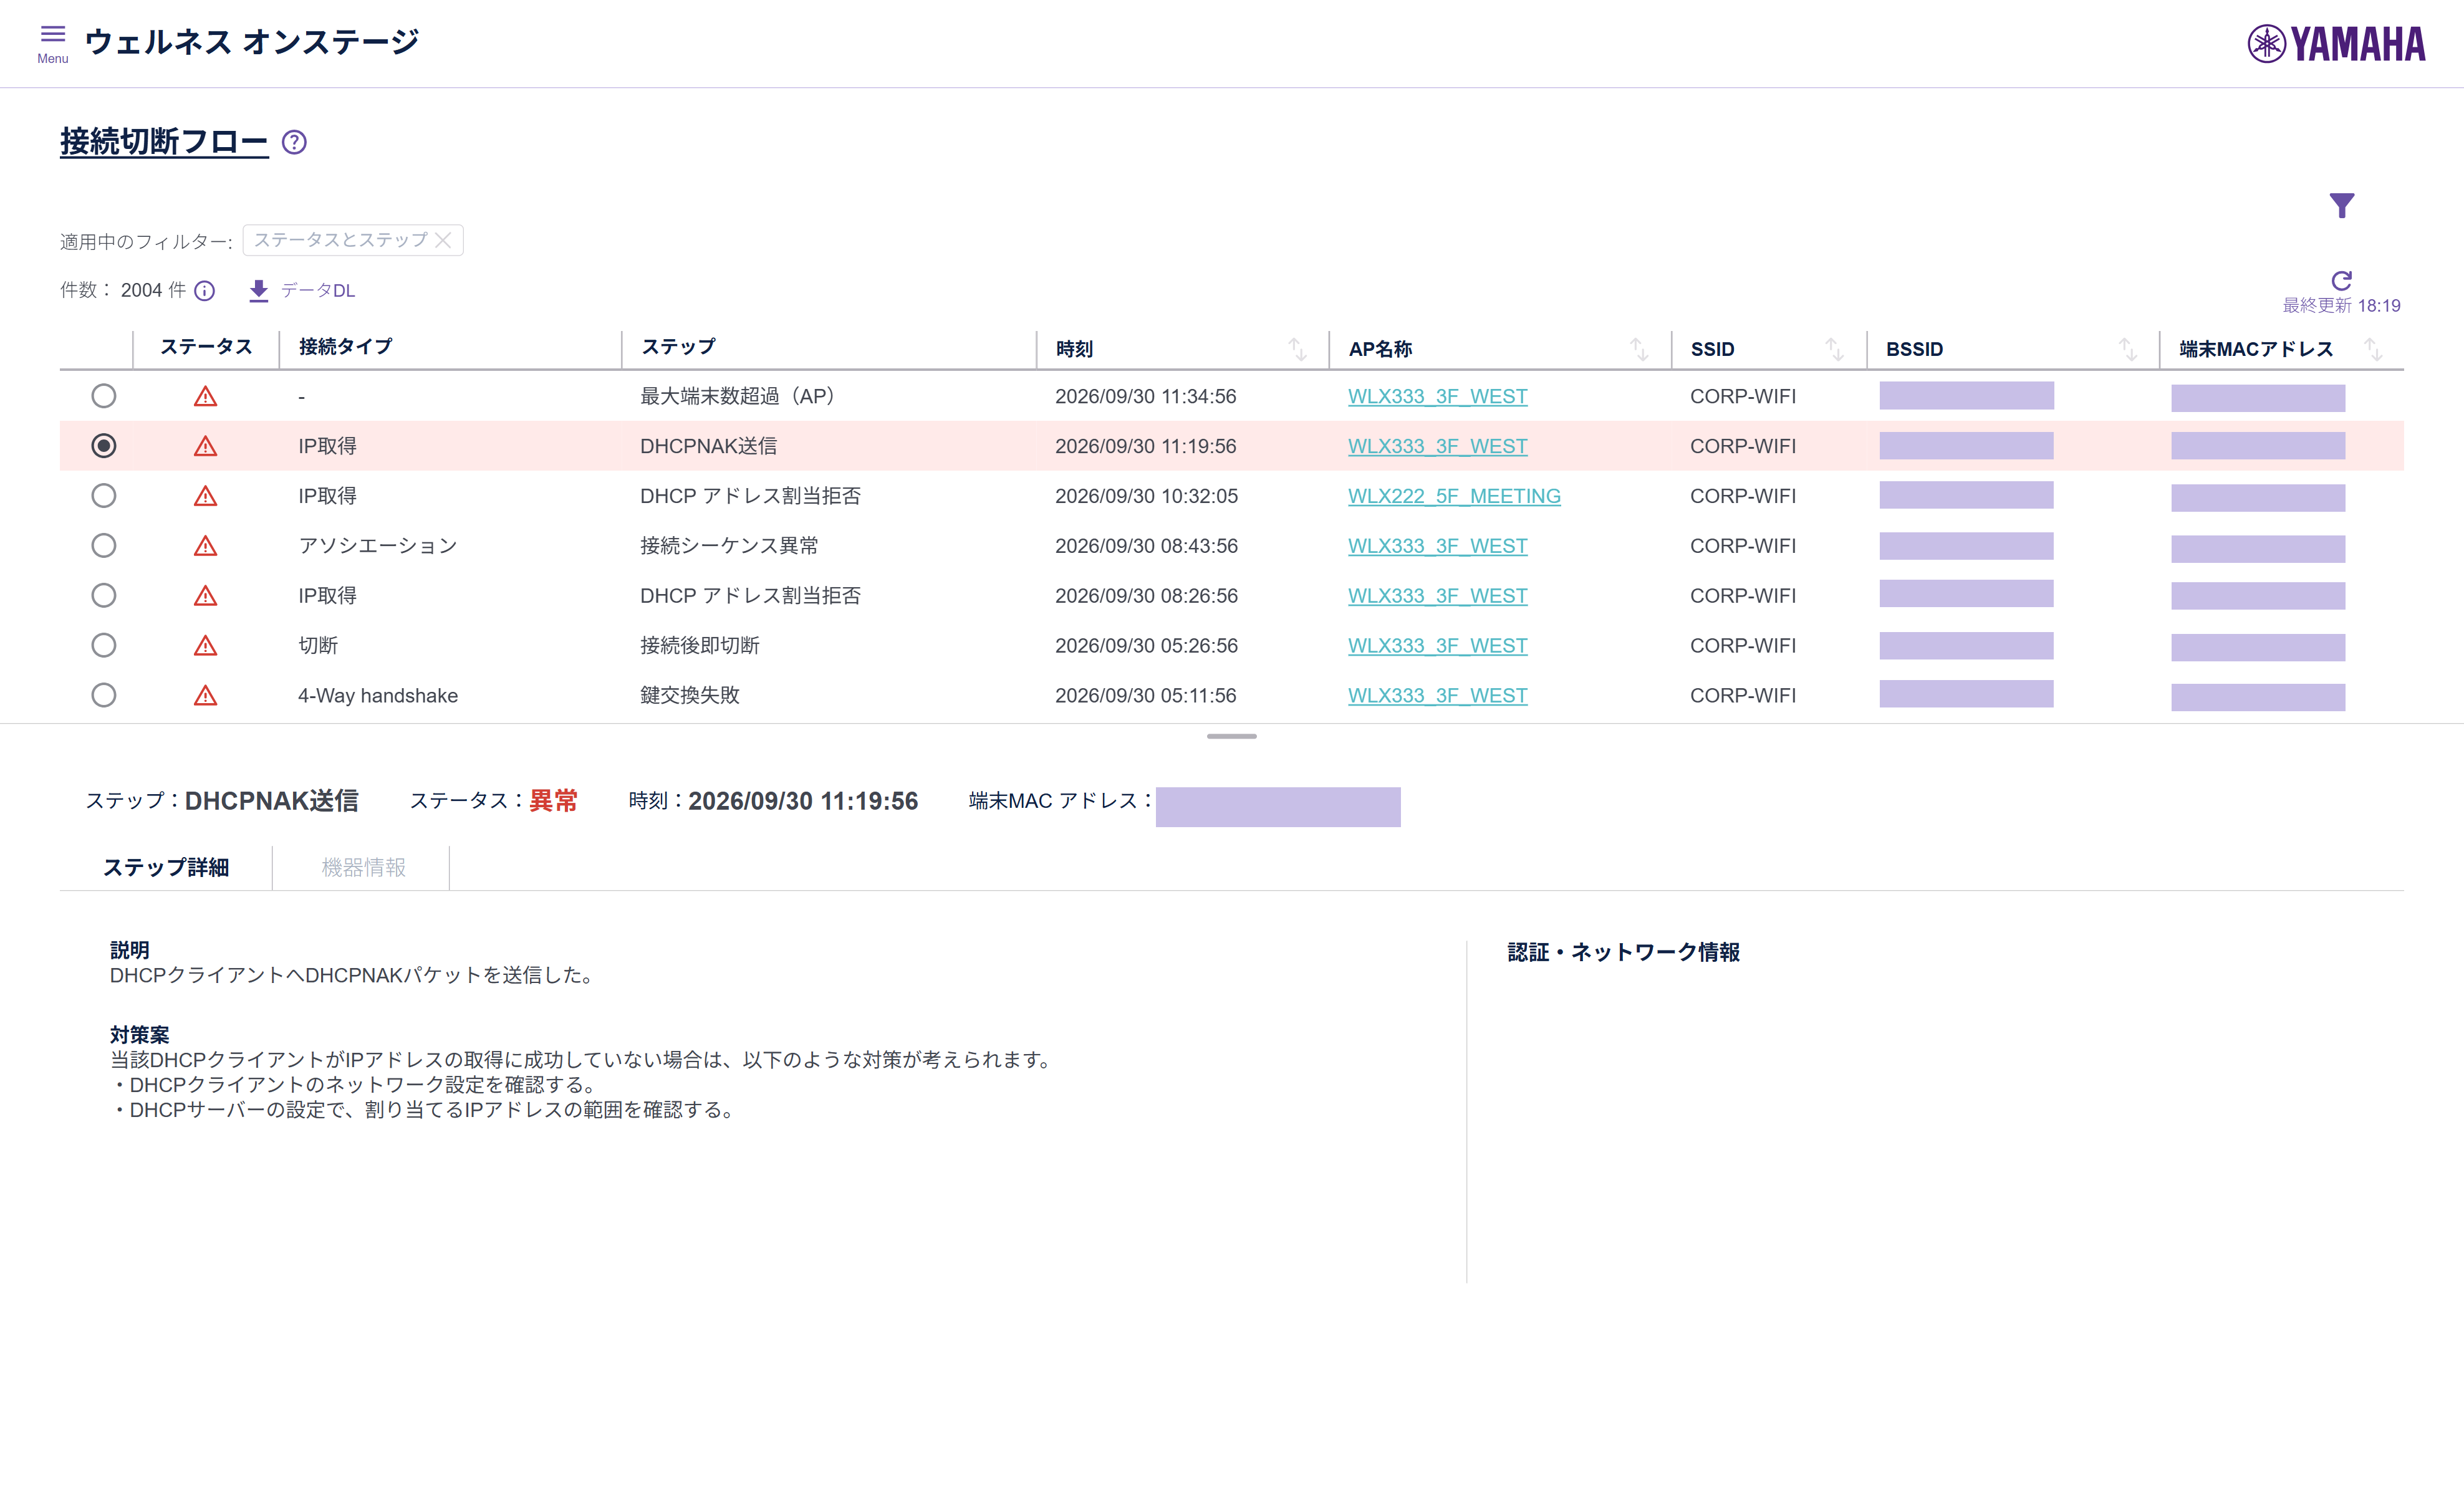Switch to the ステップ詳細 tab

click(x=166, y=867)
